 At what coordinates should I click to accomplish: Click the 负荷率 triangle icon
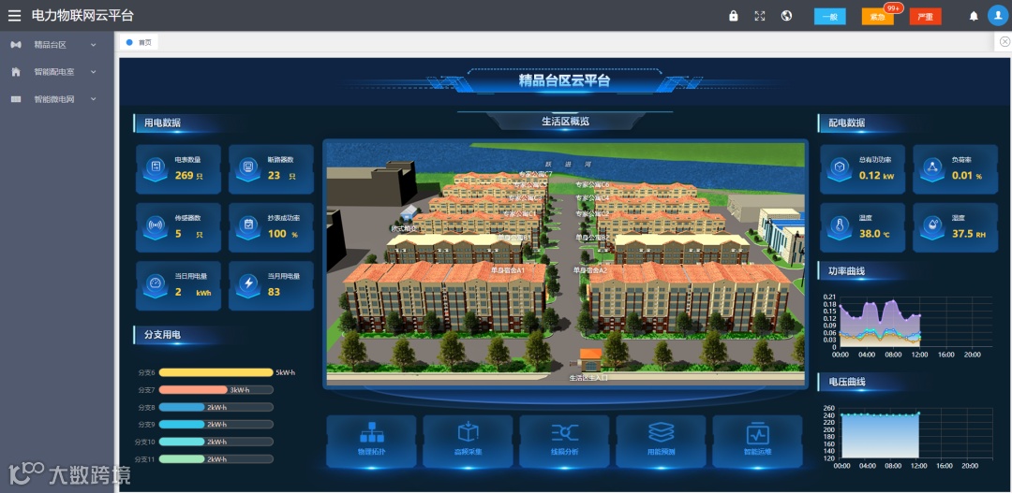pos(932,168)
